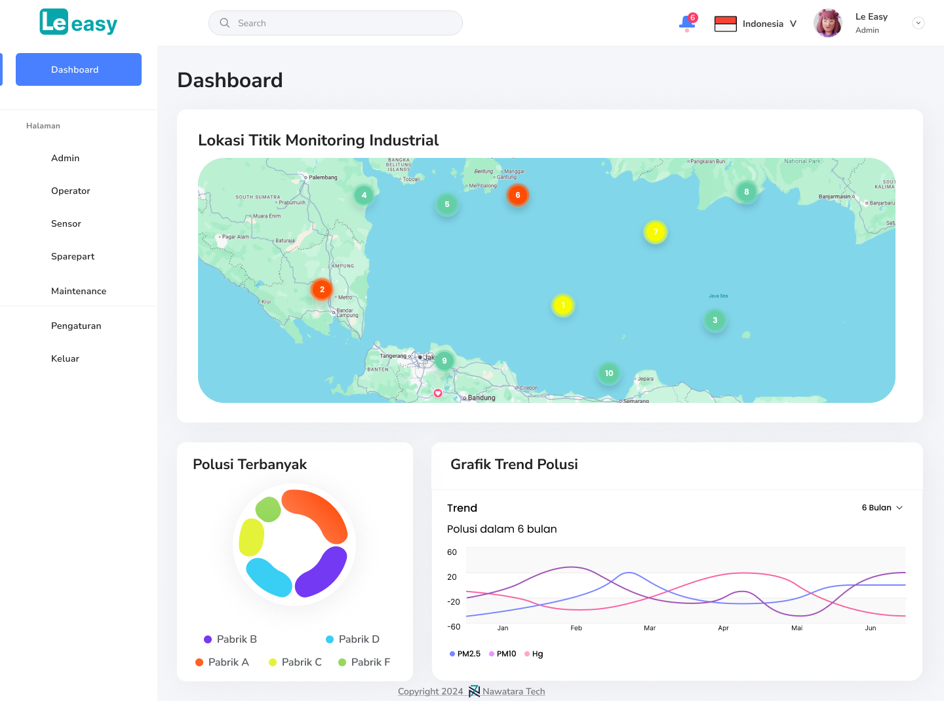Viewport: 944px width, 701px height.
Task: Open the Sensor page in sidebar
Action: click(x=66, y=223)
